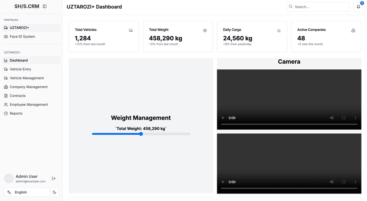Toggle dark mode with the moon icon
Image resolution: width=367 pixels, height=201 pixels.
tap(54, 192)
